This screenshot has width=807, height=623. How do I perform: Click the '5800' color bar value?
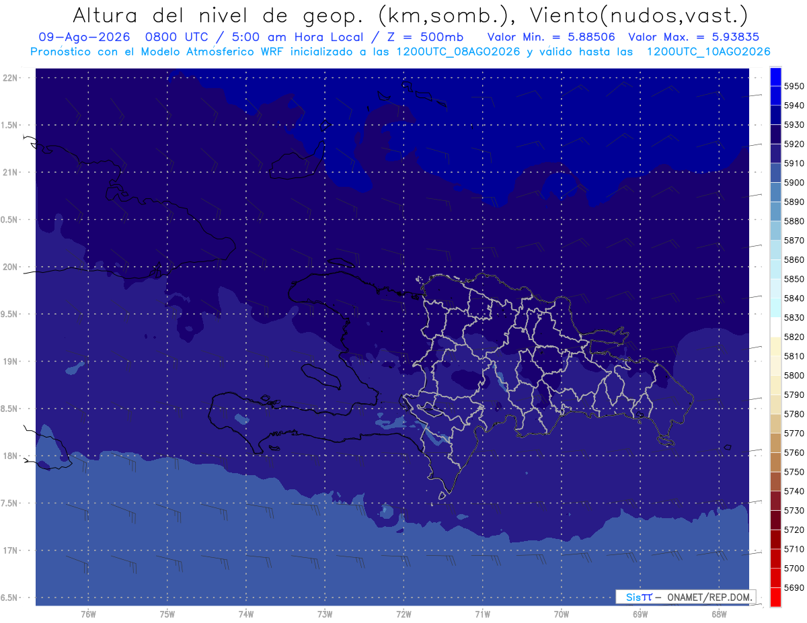pos(795,375)
